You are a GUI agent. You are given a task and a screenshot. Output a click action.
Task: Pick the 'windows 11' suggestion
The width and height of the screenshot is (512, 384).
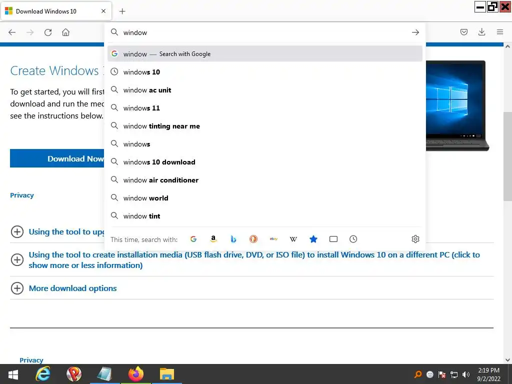click(265, 108)
